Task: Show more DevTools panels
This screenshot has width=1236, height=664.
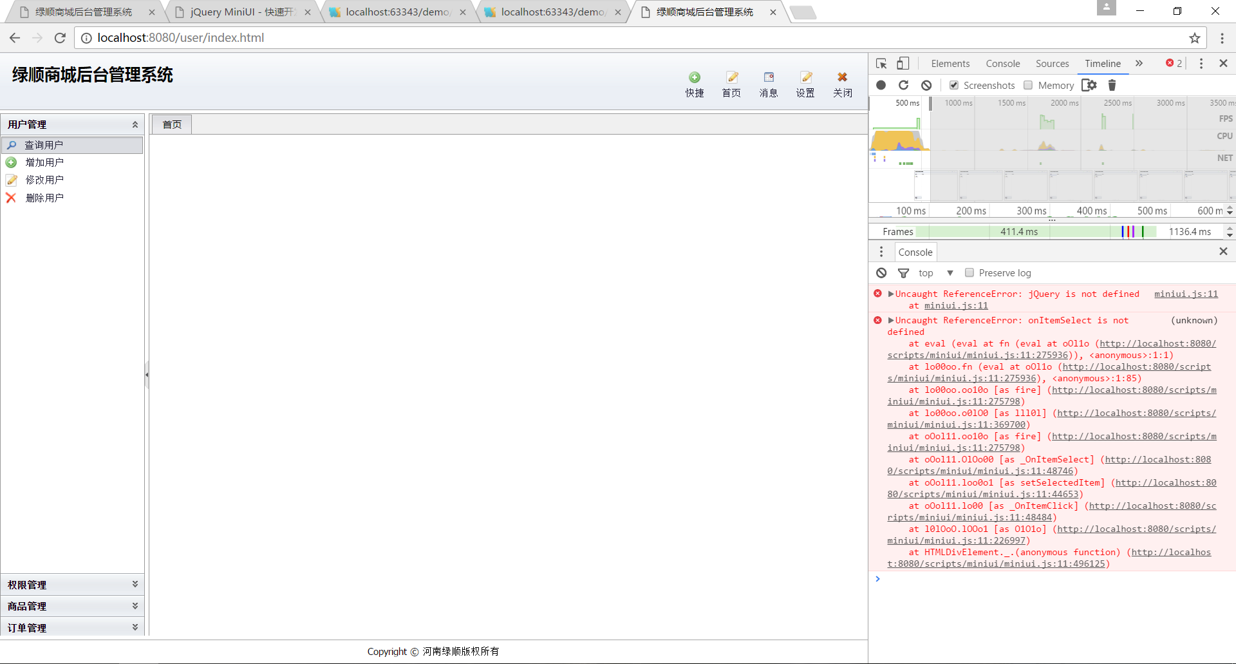Action: [1139, 63]
